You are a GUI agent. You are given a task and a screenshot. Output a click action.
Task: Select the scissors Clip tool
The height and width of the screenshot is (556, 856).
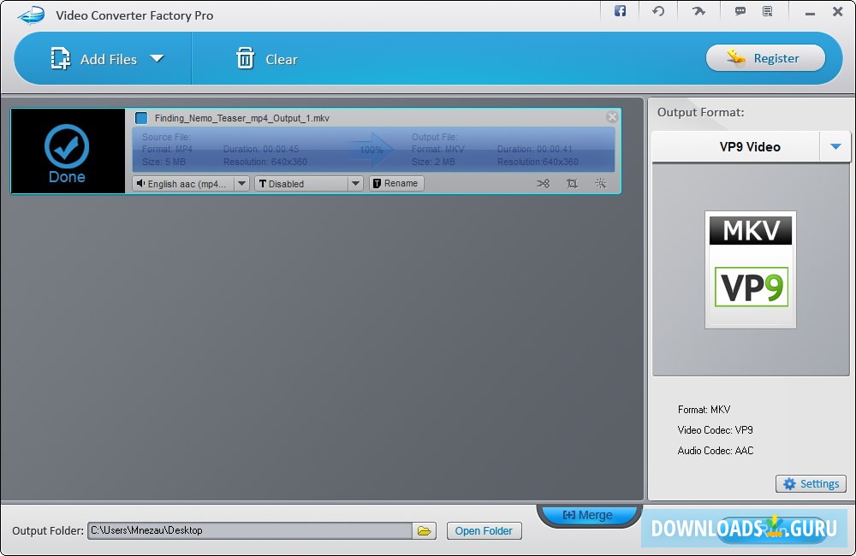[544, 183]
